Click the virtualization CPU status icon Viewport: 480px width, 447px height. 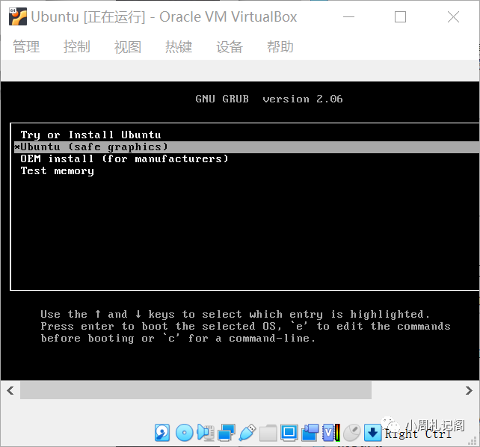(331, 433)
